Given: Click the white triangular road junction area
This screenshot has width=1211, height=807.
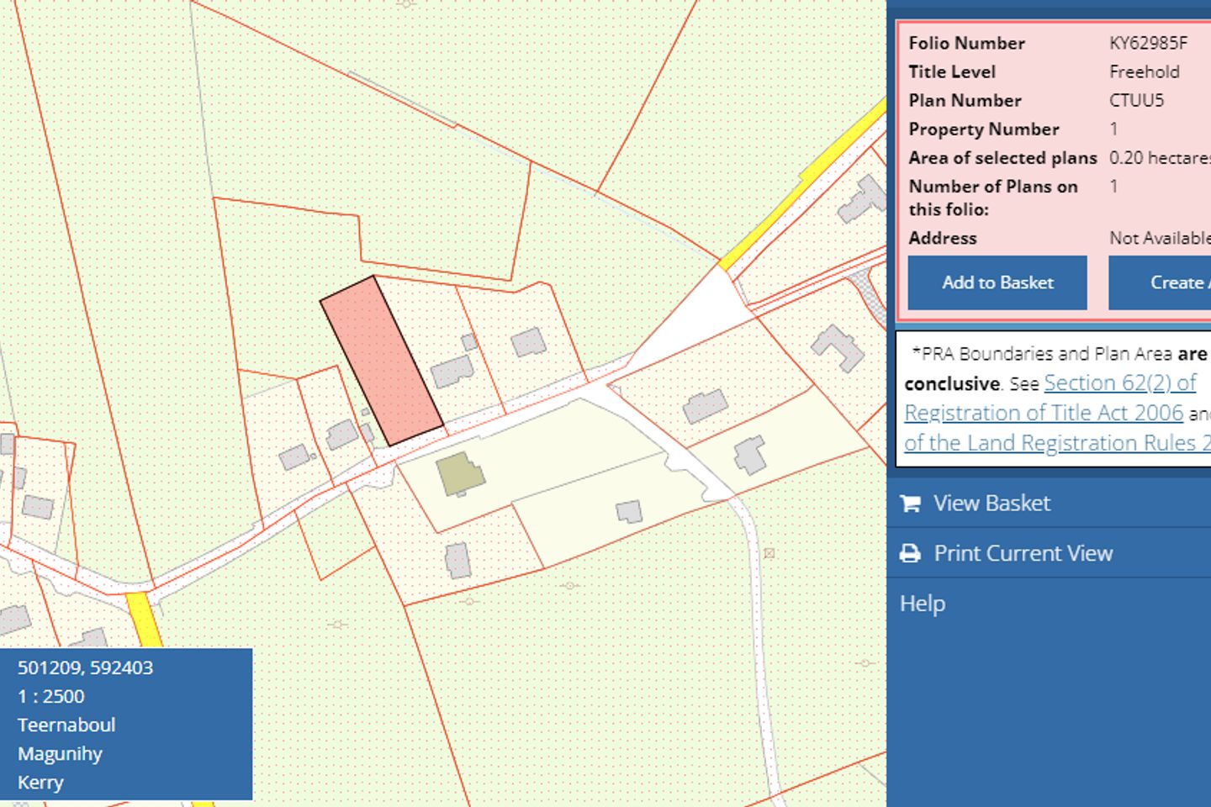Looking at the screenshot, I should point(698,317).
